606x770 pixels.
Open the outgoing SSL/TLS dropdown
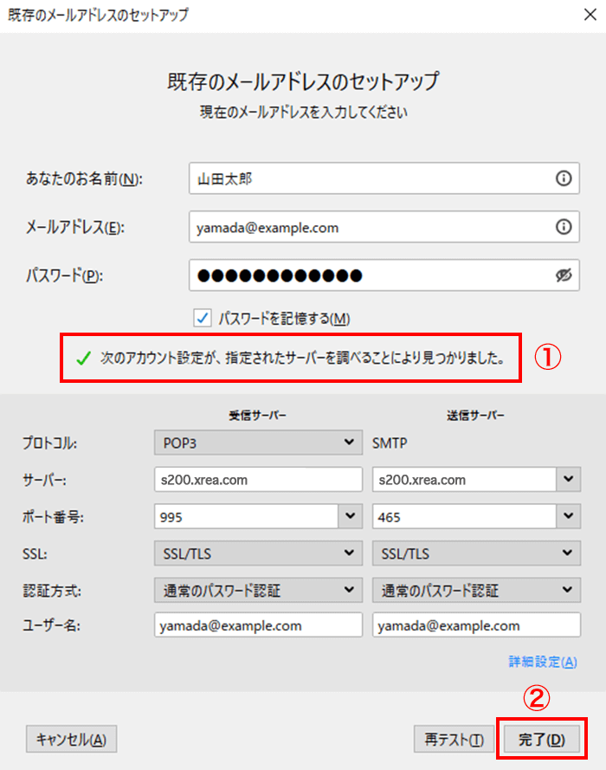click(x=476, y=553)
